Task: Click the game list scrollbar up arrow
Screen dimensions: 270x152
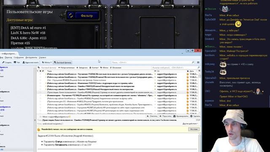Action: [x=97, y=27]
